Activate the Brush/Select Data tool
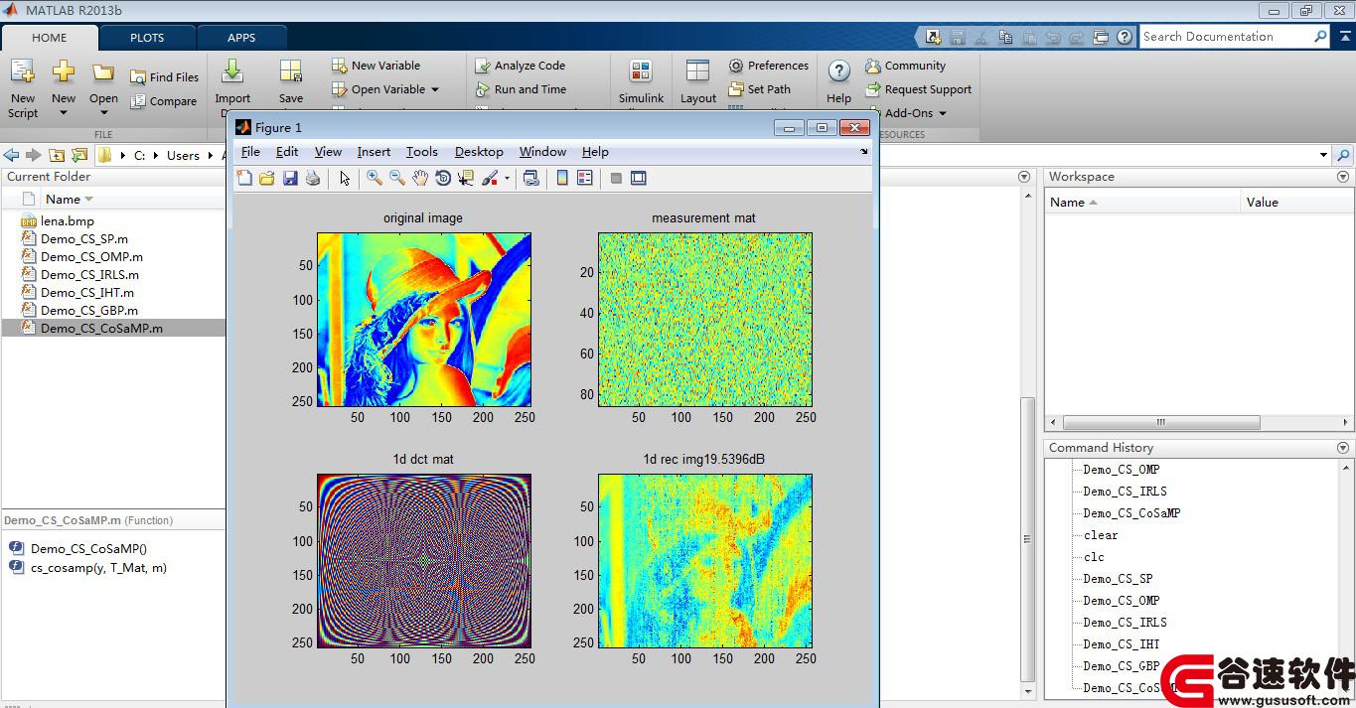Screen dimensions: 1356x708 tap(490, 178)
